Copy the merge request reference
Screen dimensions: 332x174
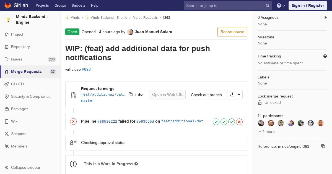point(323,146)
